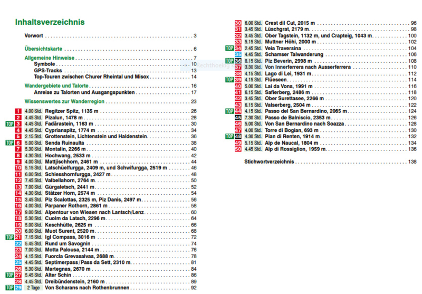
Task: Click the TOP badge beside tour 34
Action: (x=229, y=48)
